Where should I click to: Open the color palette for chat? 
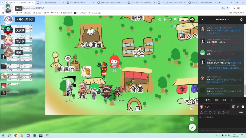tap(238, 107)
